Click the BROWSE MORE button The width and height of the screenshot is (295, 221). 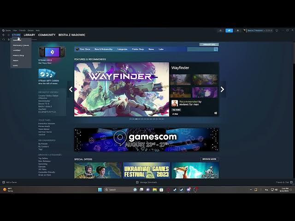coord(209,159)
